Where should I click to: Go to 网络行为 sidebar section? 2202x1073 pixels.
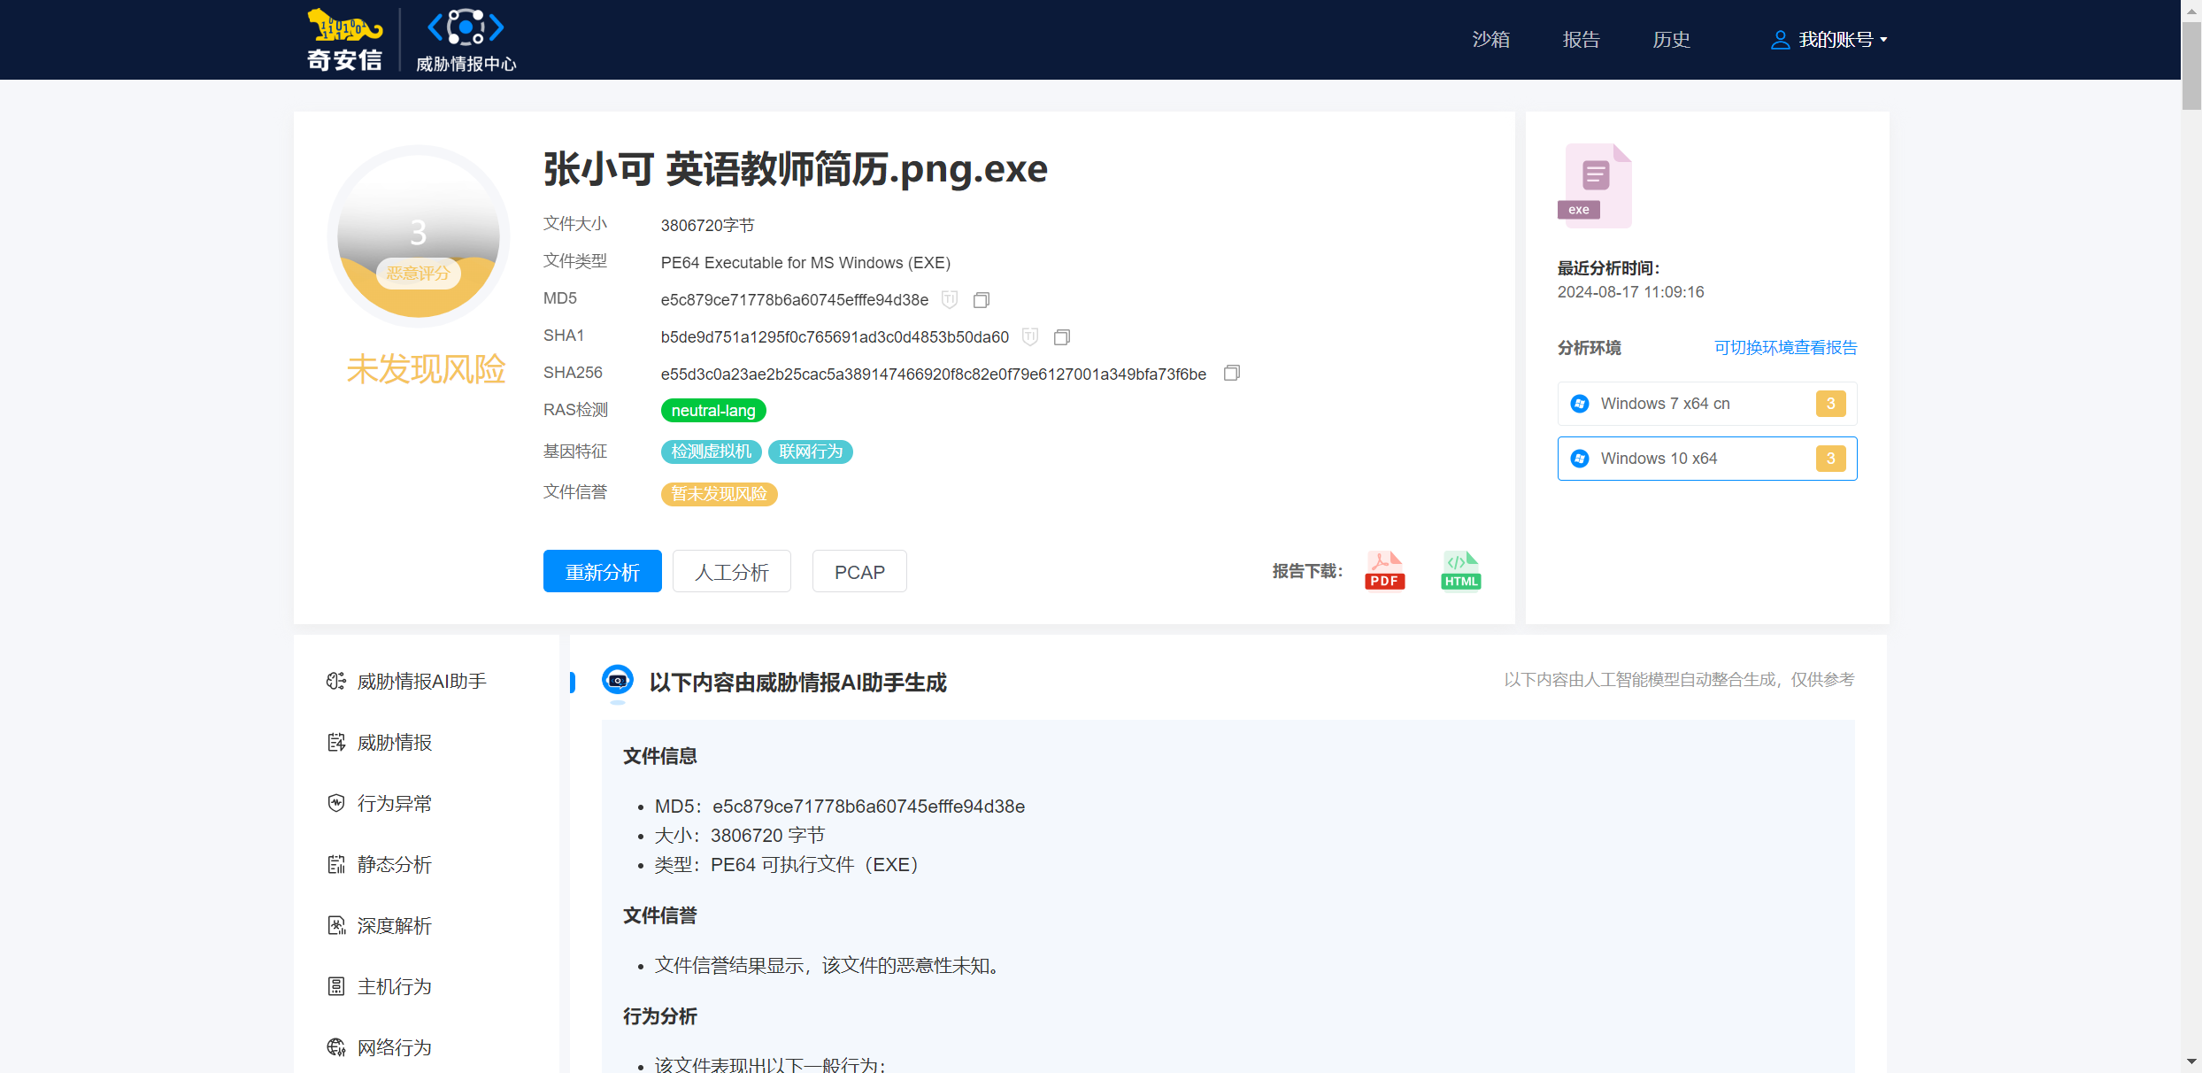click(394, 1047)
